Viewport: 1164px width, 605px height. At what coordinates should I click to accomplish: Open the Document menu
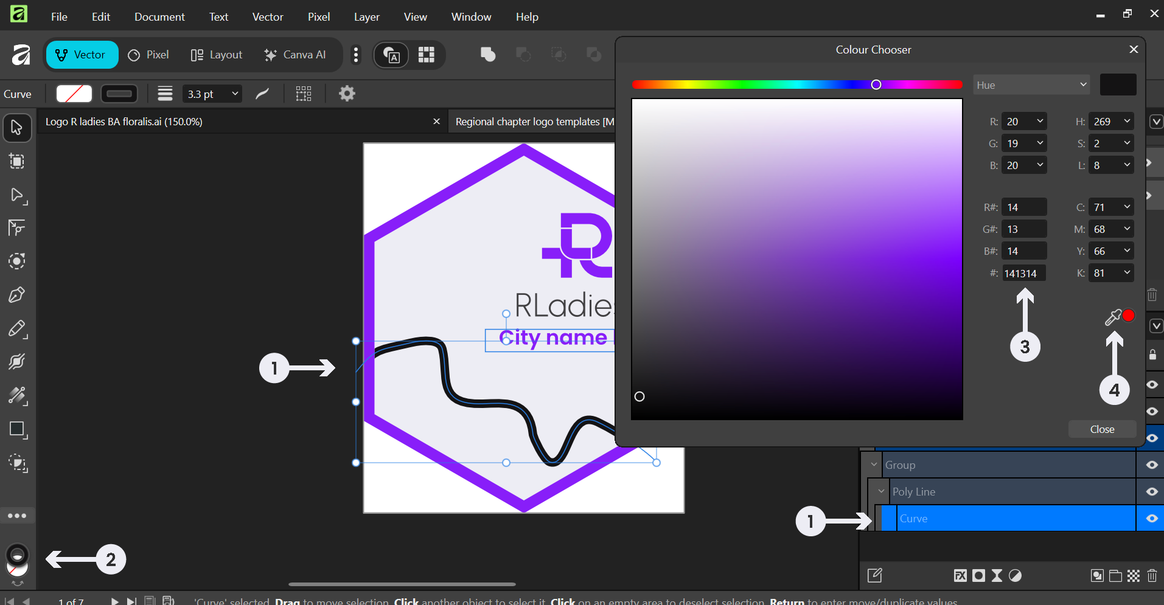[x=159, y=17]
